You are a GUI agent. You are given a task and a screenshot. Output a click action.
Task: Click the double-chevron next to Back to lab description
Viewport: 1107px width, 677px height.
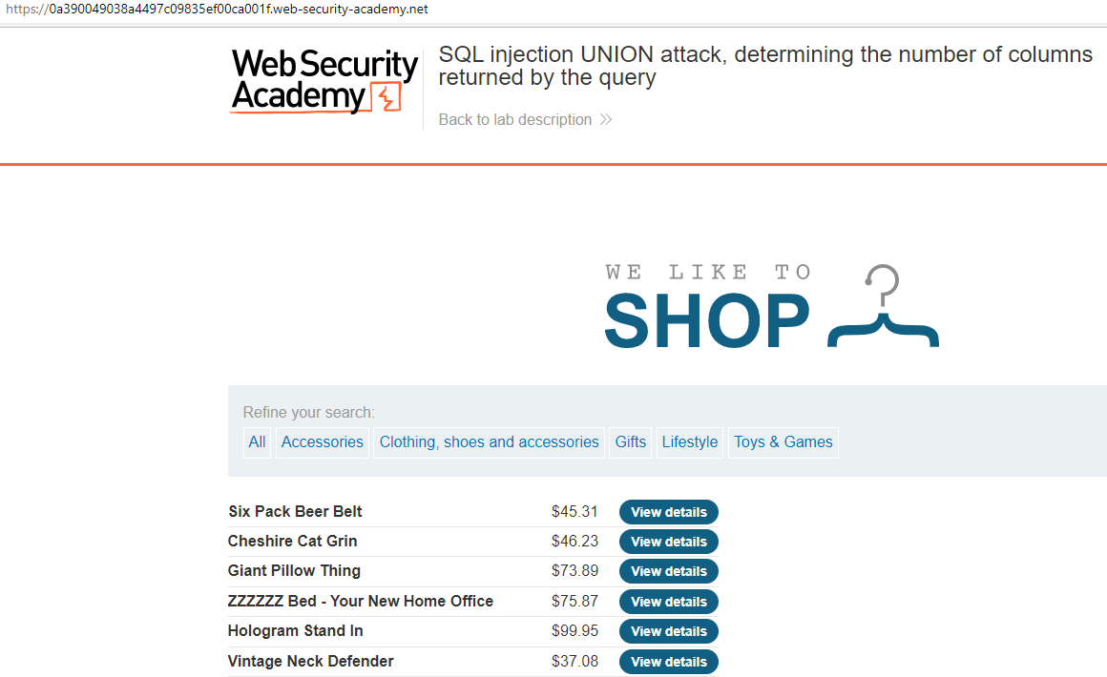(x=605, y=119)
